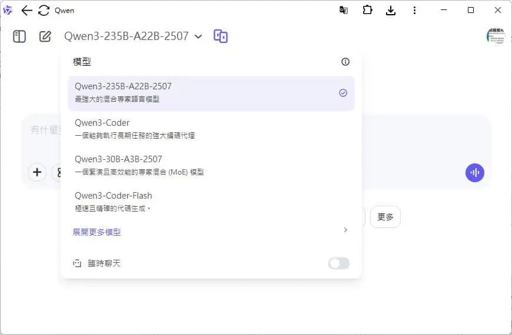
Task: Toggle the sidebar panel icon
Action: (19, 36)
